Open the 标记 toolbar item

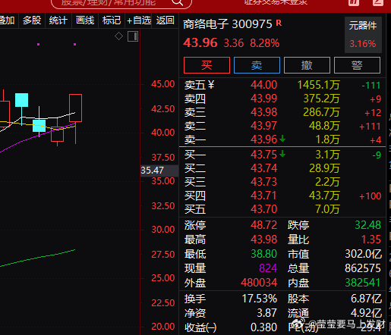coord(112,20)
